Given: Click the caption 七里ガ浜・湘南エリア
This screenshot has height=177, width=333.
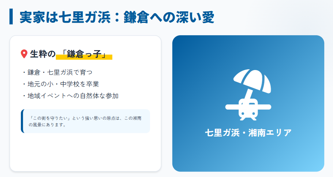Looking at the screenshot, I should point(248,133).
